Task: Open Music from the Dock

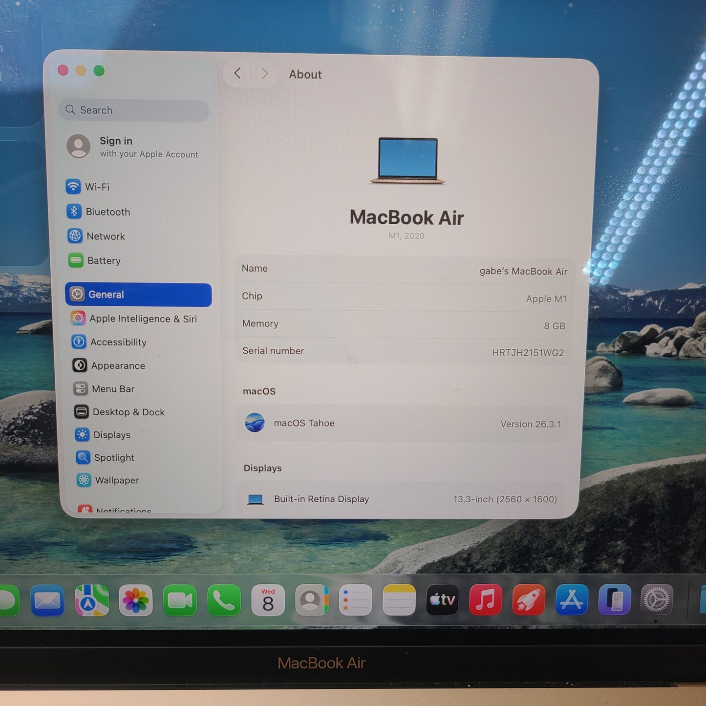Action: (486, 599)
